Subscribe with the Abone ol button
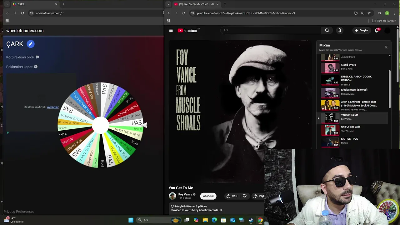Image resolution: width=400 pixels, height=225 pixels. (208, 196)
